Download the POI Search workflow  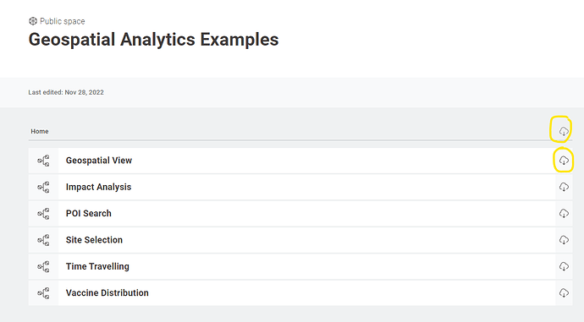(564, 214)
